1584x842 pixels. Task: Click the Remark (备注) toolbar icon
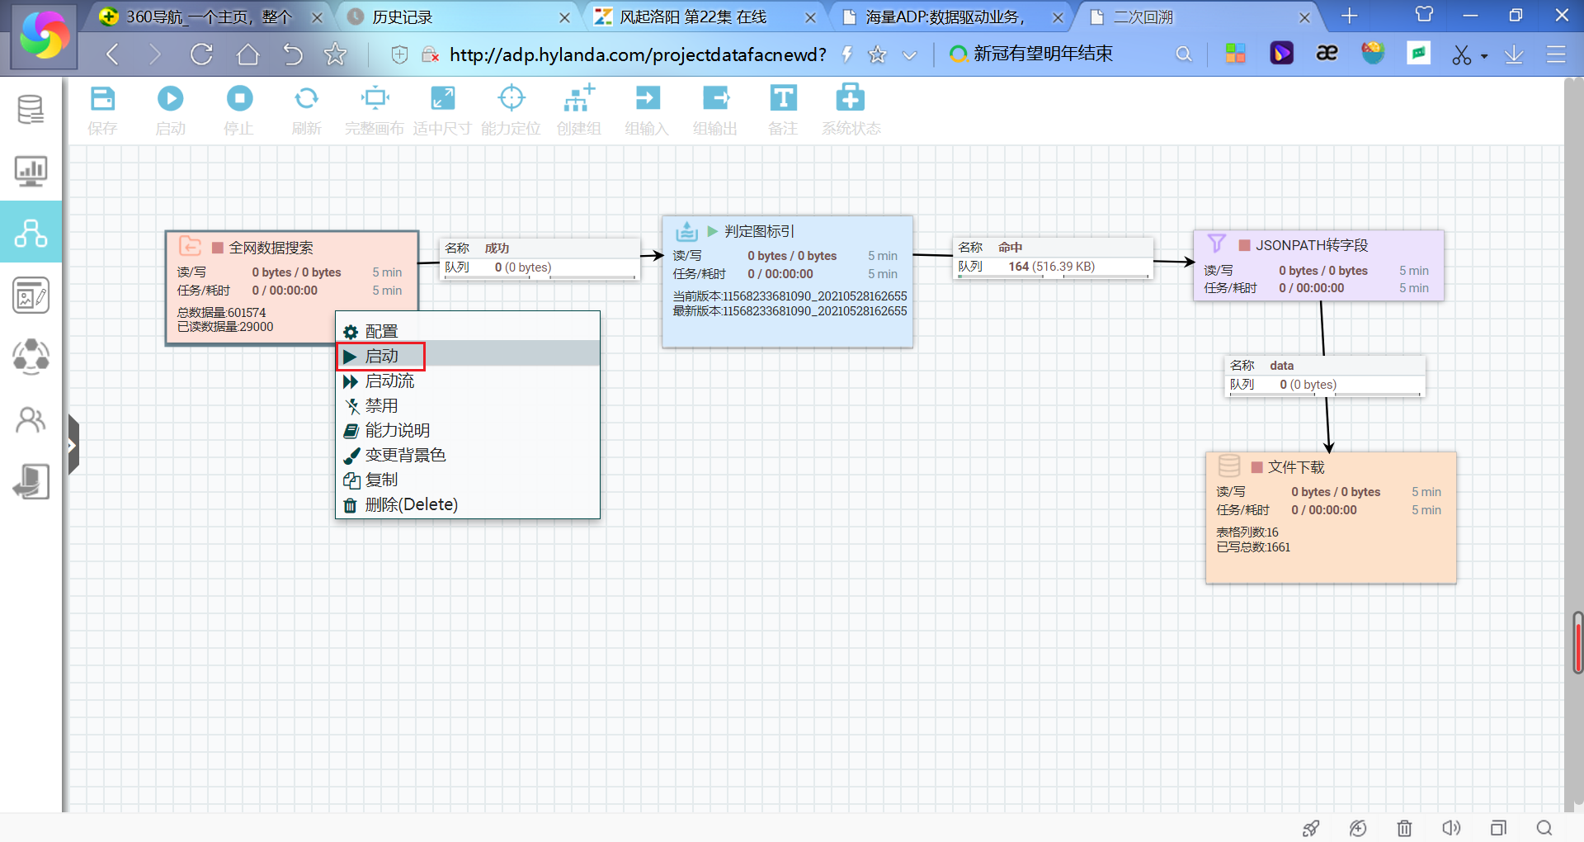782,99
